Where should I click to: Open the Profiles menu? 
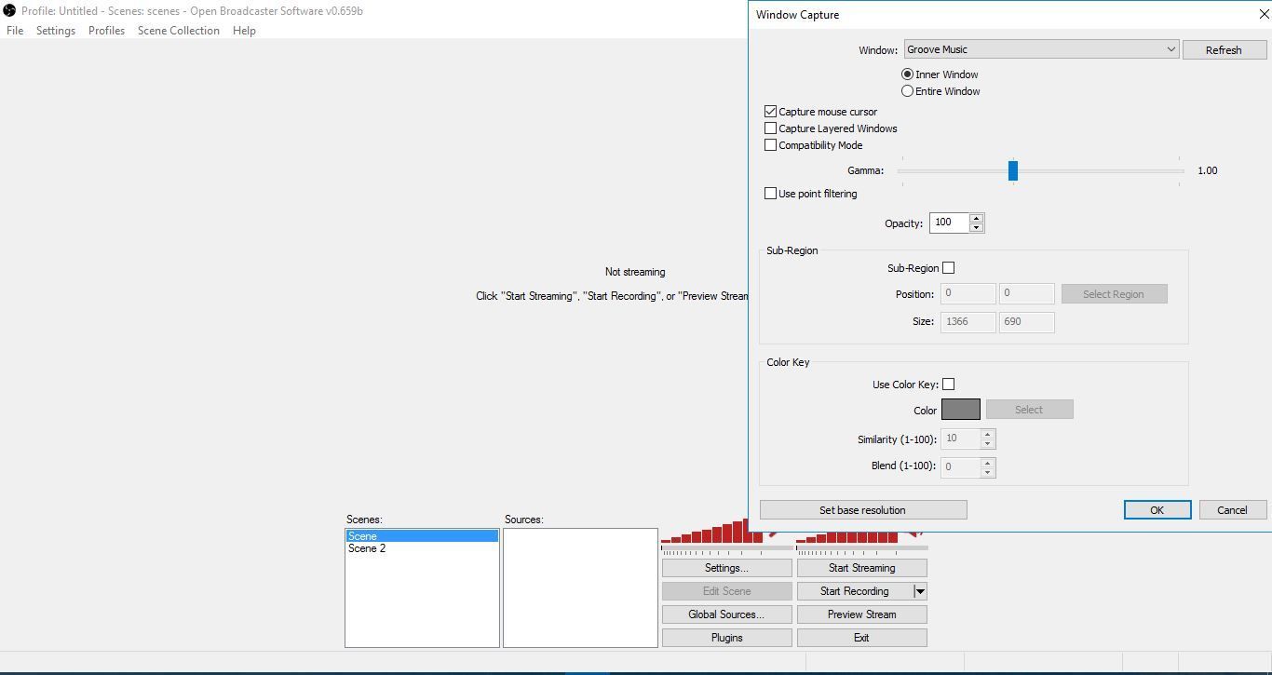coord(106,30)
